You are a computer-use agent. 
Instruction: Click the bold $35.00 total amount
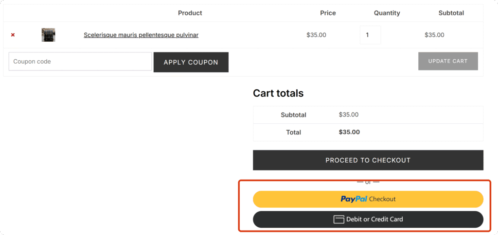tap(349, 132)
